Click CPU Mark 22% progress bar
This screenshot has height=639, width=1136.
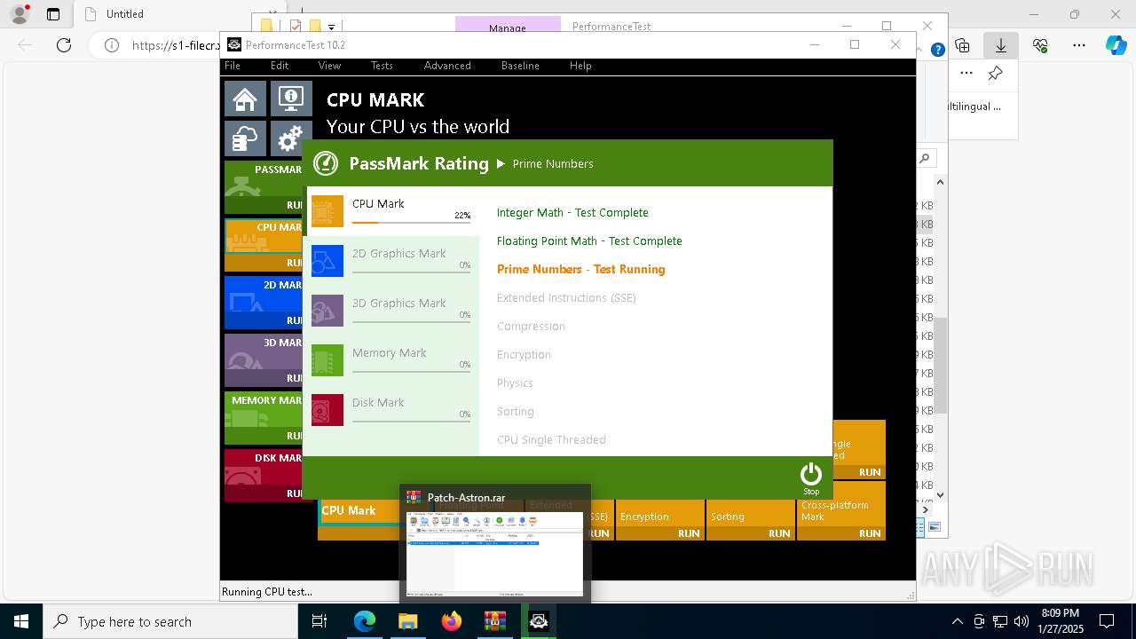point(411,222)
